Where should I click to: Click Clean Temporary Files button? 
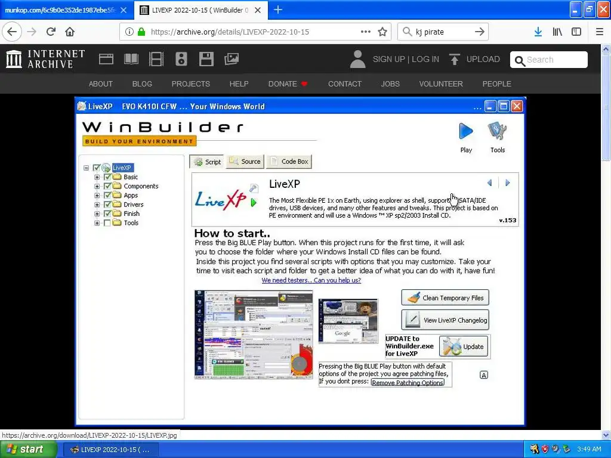click(x=445, y=298)
